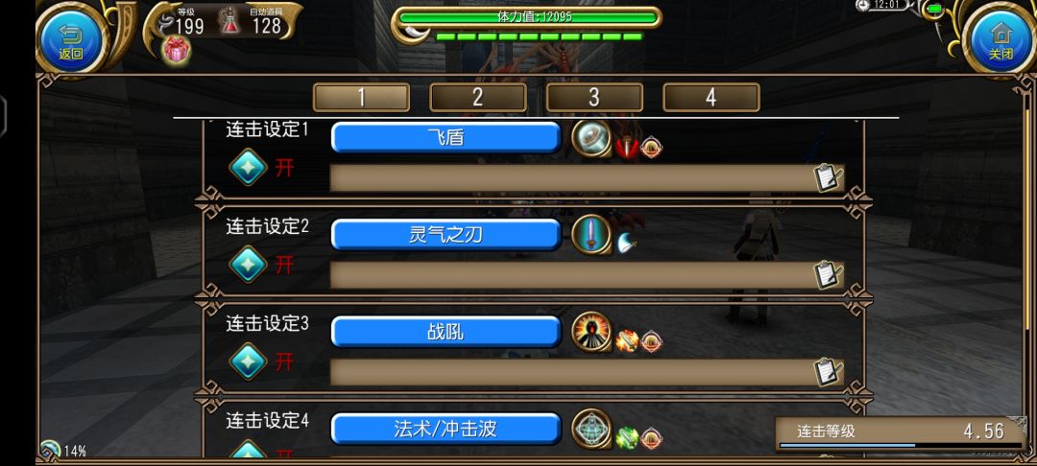Toggle 连击设定1 on/off diamond switch

click(x=248, y=167)
